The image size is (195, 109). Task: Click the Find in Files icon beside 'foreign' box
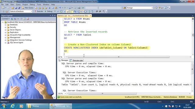[x=125, y=8]
